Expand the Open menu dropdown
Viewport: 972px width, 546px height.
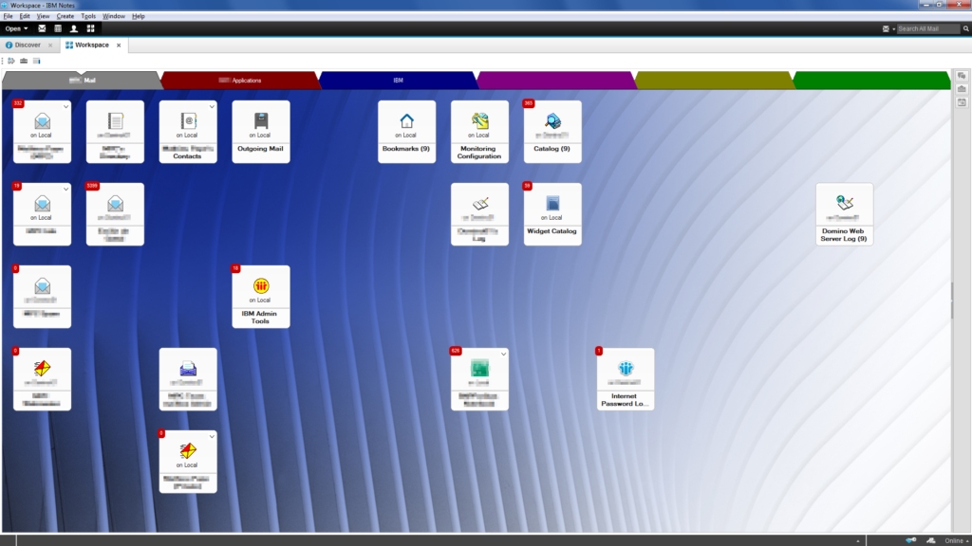16,28
